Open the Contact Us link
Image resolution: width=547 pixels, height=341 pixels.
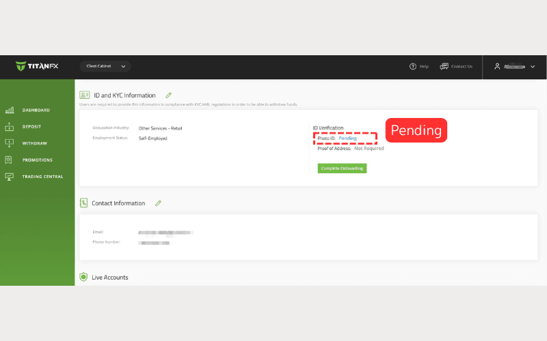pos(462,66)
